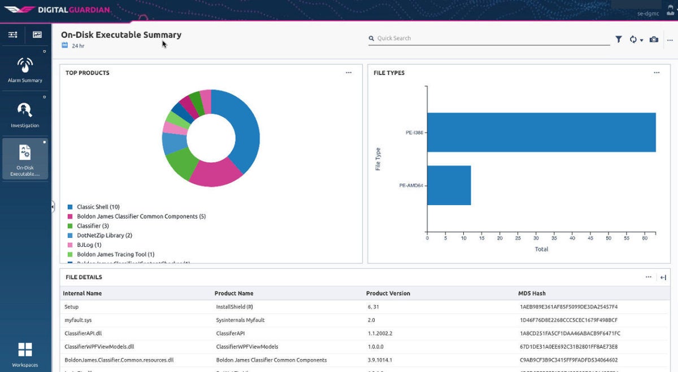Open the Workspaces grid

[x=25, y=354]
